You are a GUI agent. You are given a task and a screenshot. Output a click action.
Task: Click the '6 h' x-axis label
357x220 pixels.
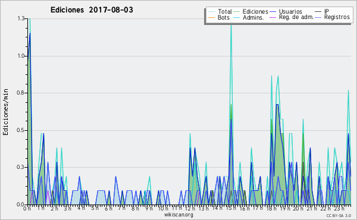pos(108,208)
